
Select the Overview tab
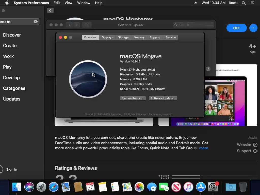(90, 37)
